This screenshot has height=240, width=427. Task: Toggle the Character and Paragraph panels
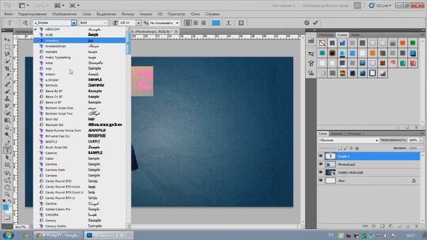[241, 23]
